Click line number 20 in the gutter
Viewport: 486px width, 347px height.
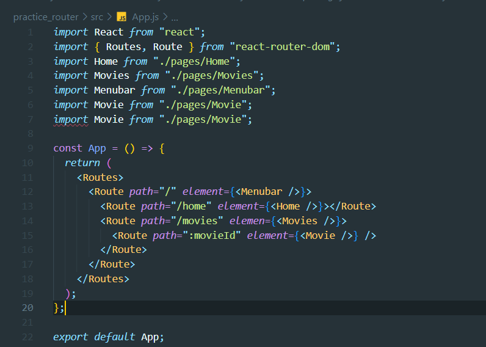pos(27,308)
